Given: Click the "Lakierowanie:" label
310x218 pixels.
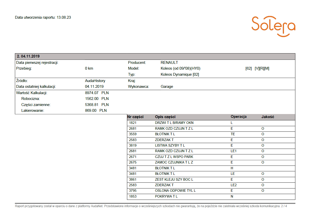Looking at the screenshot, I should click(33, 111).
